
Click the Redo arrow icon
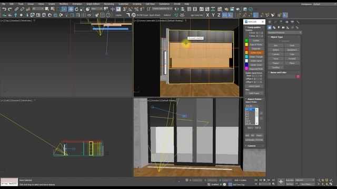click(x=9, y=9)
